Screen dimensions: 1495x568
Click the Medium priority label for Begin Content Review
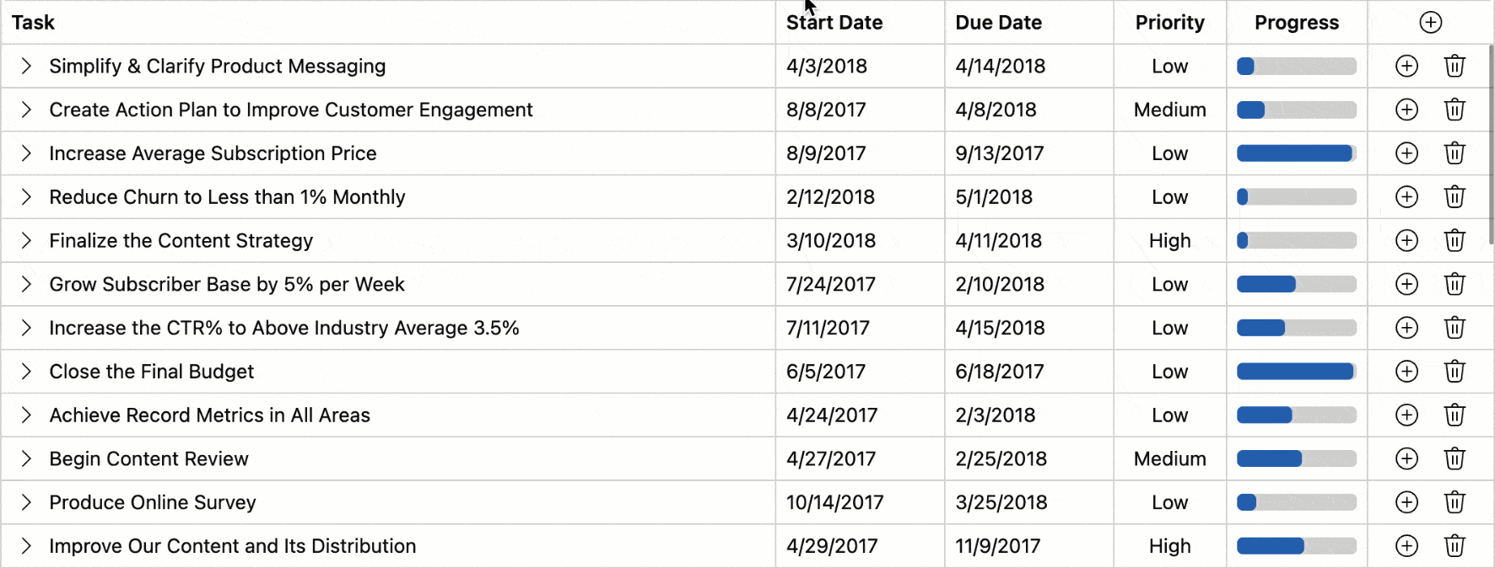(x=1169, y=458)
